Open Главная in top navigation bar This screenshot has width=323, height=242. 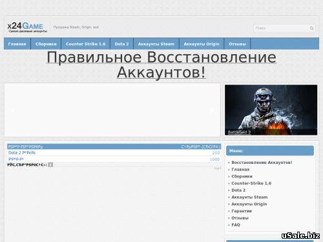tap(17, 44)
